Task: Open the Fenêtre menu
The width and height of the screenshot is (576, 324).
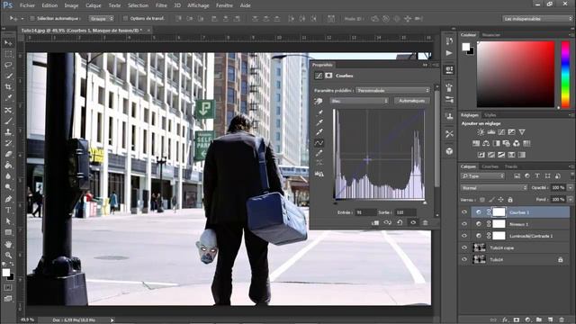Action: [224, 5]
